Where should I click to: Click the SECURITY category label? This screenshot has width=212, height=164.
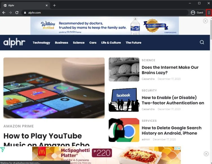click(x=149, y=90)
